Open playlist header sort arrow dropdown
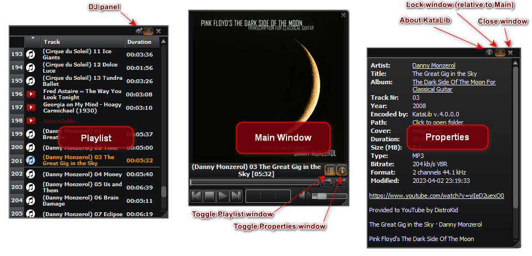Viewport: 532px width, 256px height. pos(33,39)
